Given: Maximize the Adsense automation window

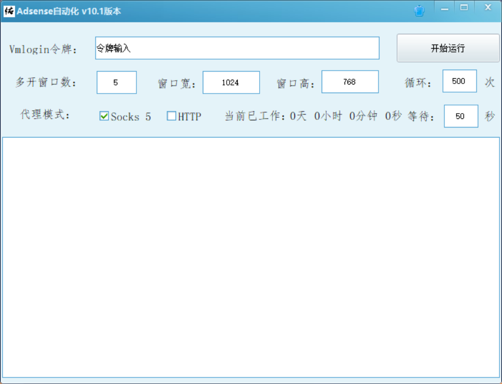Looking at the screenshot, I should pyautogui.click(x=464, y=8).
